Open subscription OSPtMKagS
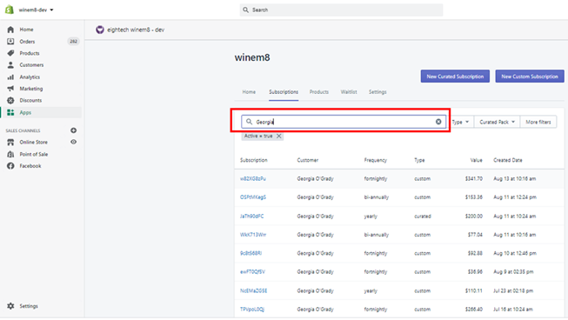This screenshot has width=568, height=320. click(253, 197)
